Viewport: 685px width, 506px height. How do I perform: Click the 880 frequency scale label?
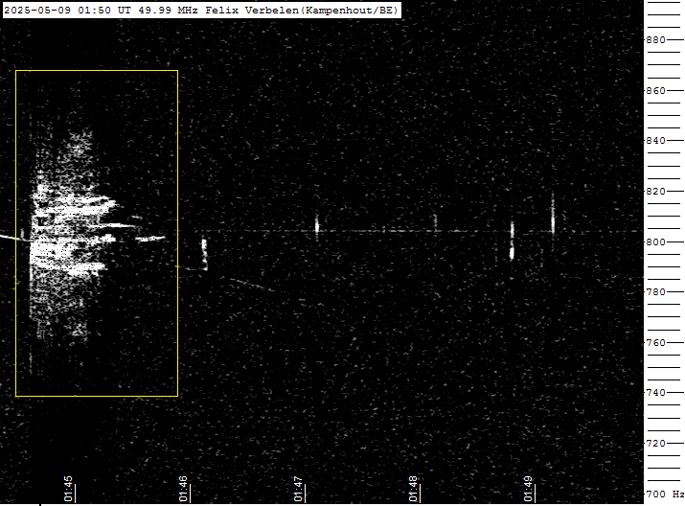tap(655, 39)
